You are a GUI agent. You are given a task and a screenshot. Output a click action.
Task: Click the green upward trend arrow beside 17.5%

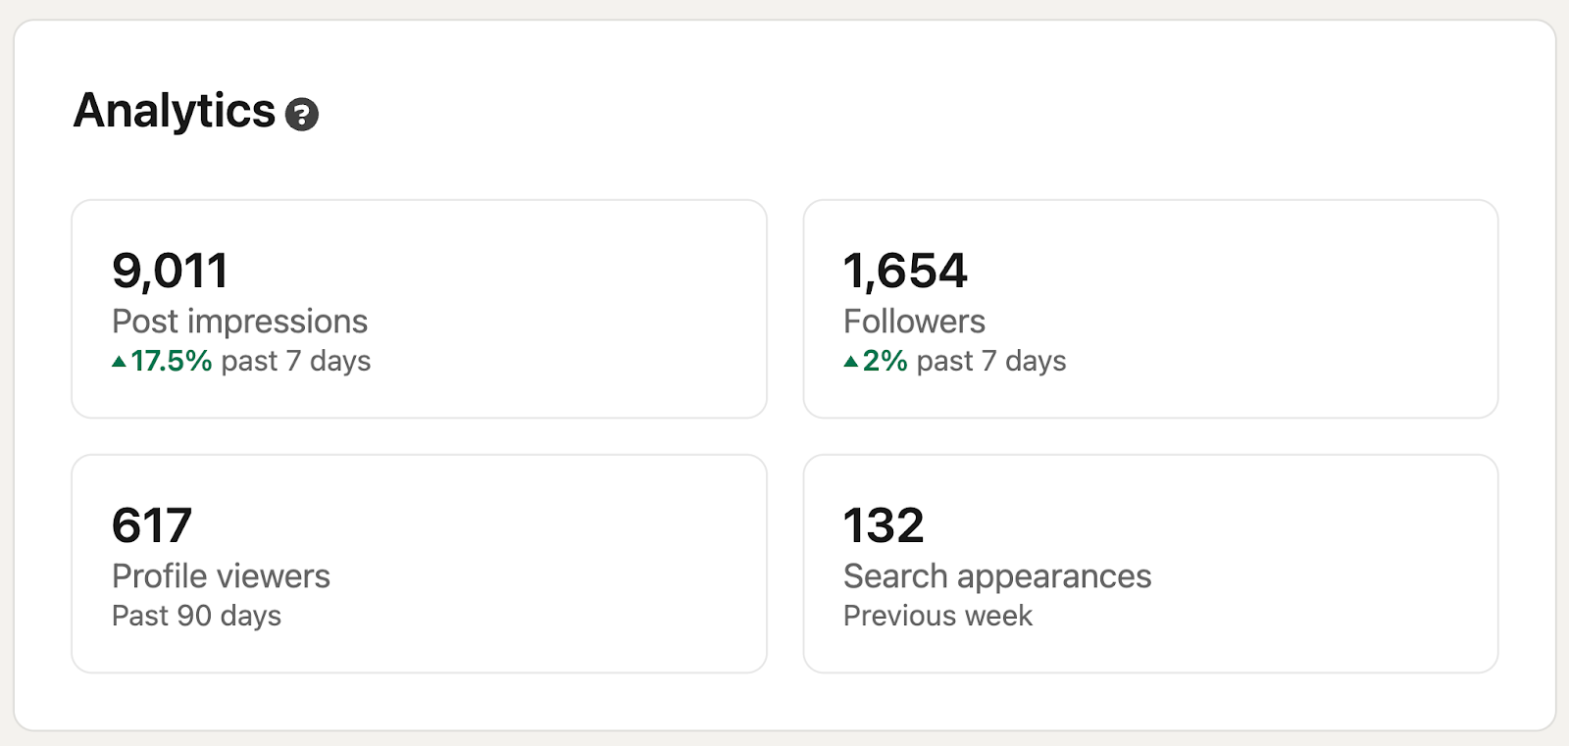click(x=120, y=361)
